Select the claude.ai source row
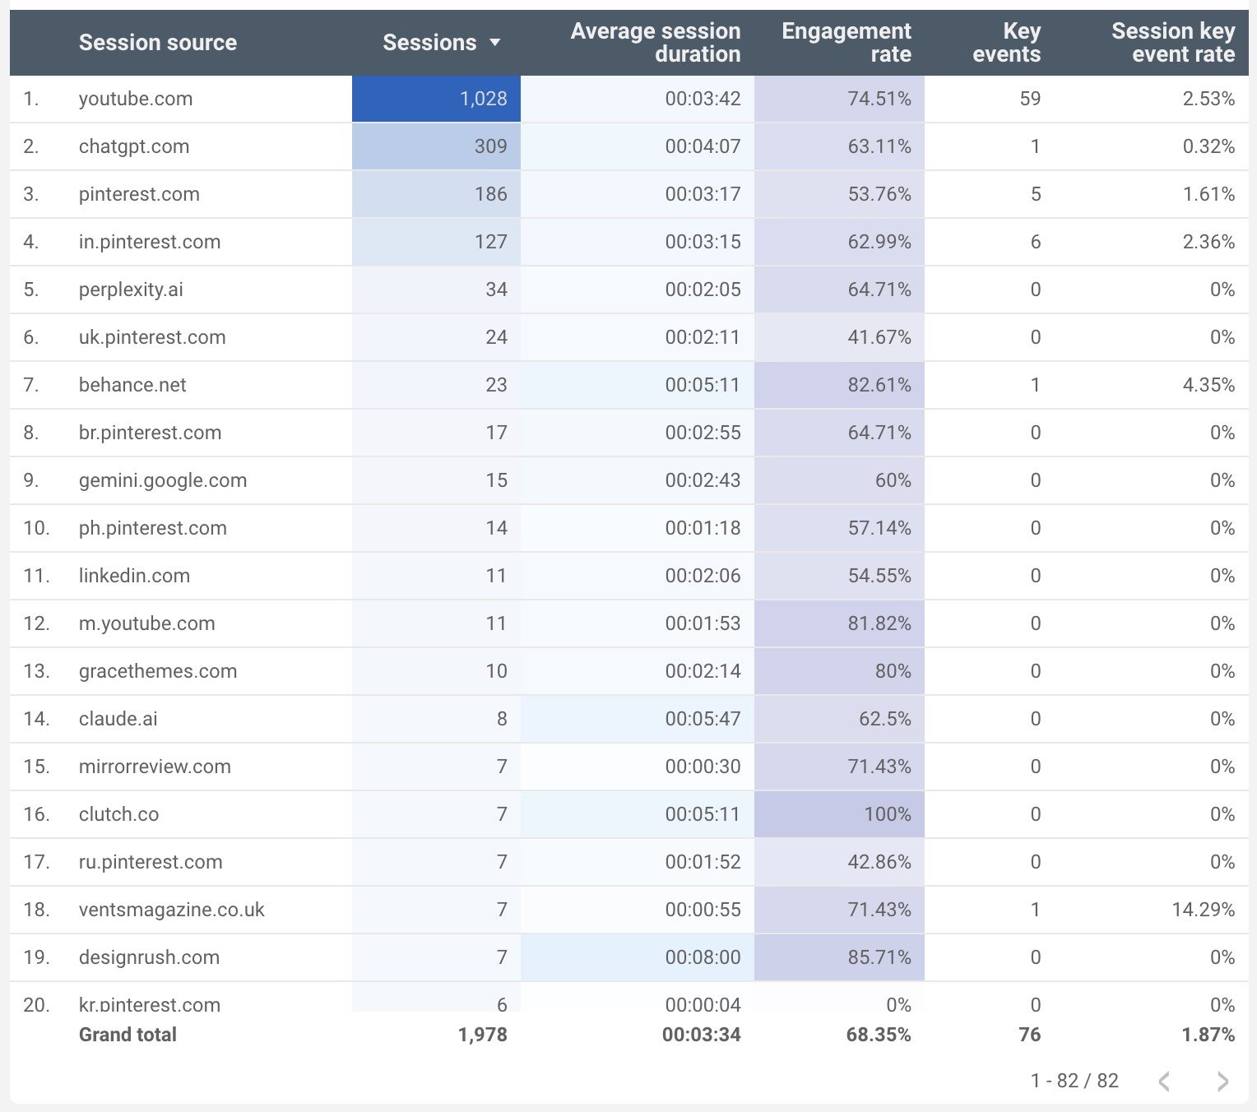This screenshot has height=1112, width=1257. point(118,719)
